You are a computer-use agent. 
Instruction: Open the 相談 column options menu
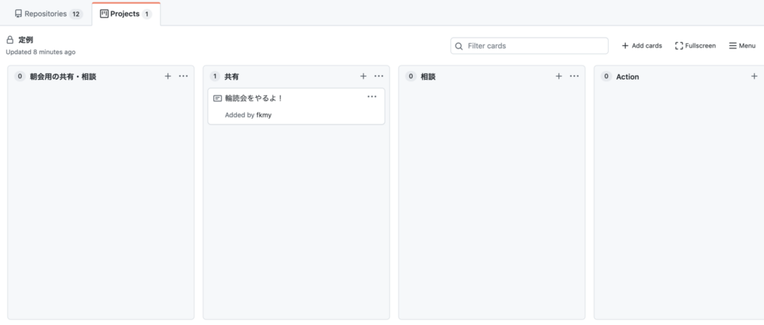tap(575, 76)
